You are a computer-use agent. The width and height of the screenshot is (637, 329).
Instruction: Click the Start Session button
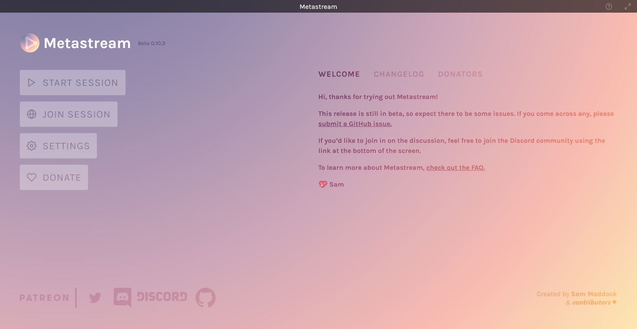click(72, 83)
